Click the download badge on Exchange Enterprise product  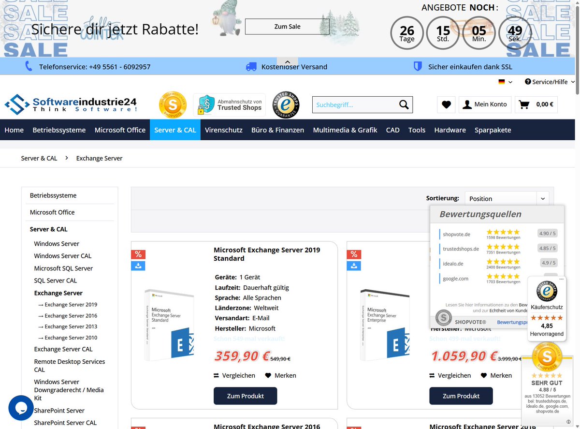pyautogui.click(x=354, y=266)
